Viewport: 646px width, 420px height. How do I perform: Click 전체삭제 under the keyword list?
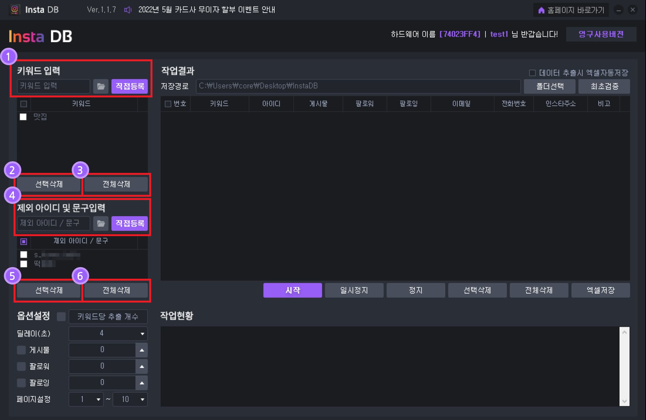[x=116, y=184]
